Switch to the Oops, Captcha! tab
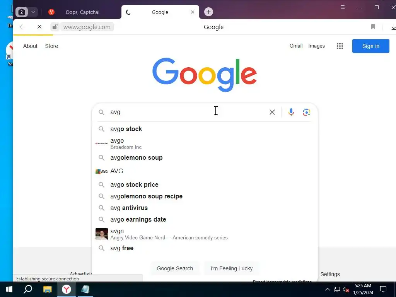 click(82, 12)
